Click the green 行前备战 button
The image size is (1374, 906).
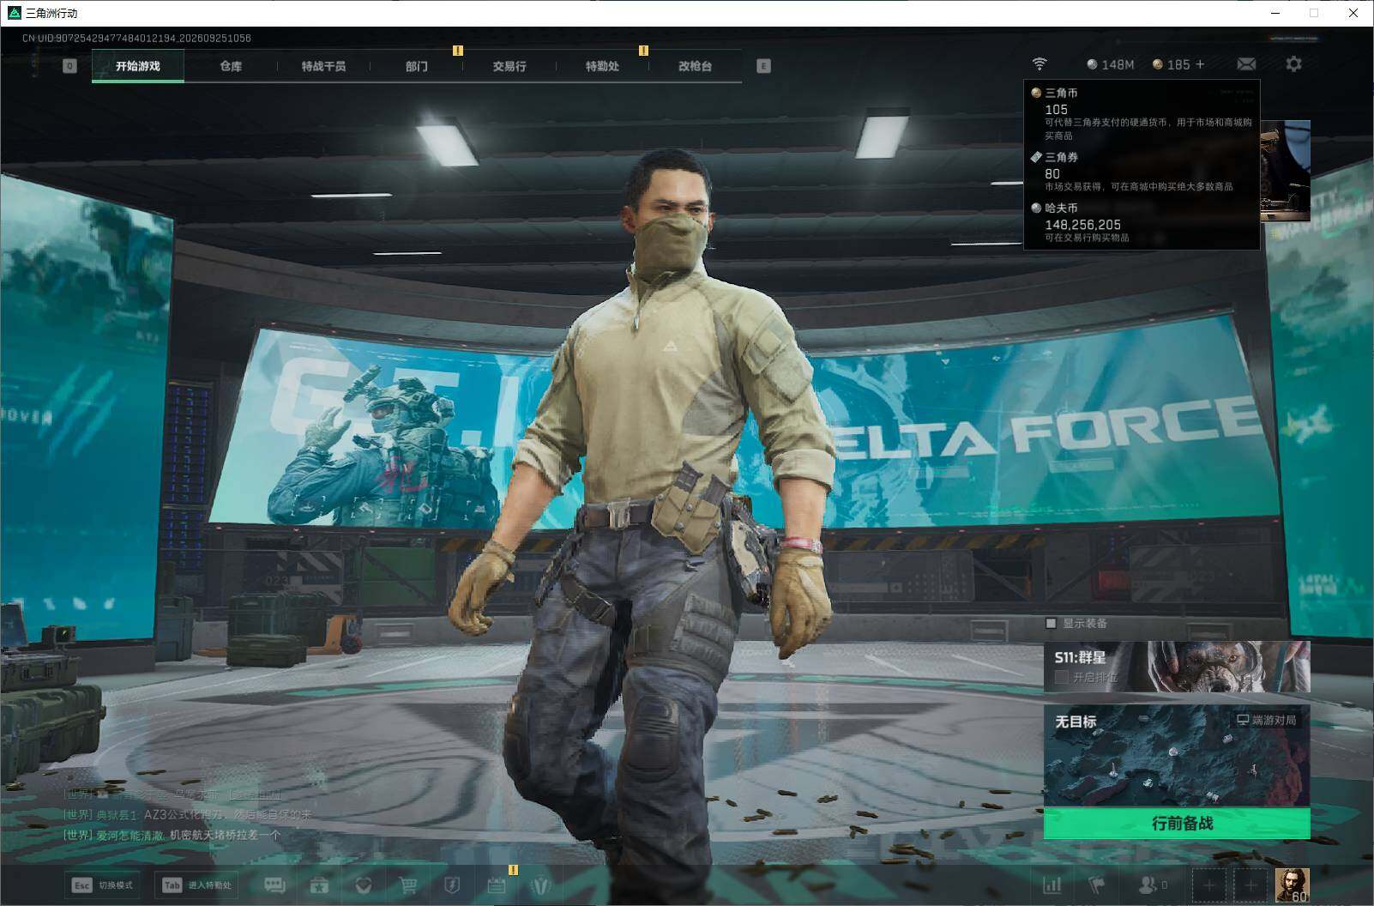point(1177,824)
